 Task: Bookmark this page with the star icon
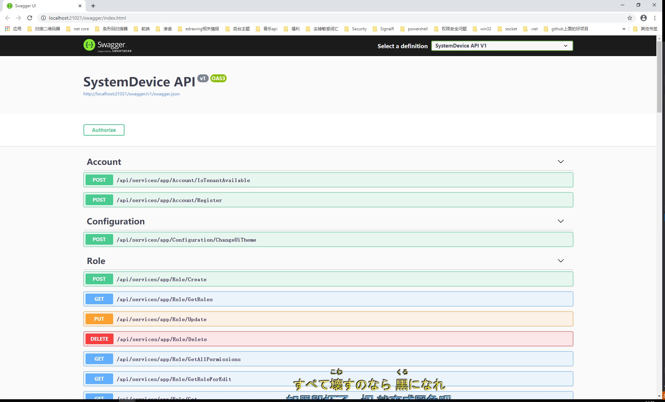630,18
